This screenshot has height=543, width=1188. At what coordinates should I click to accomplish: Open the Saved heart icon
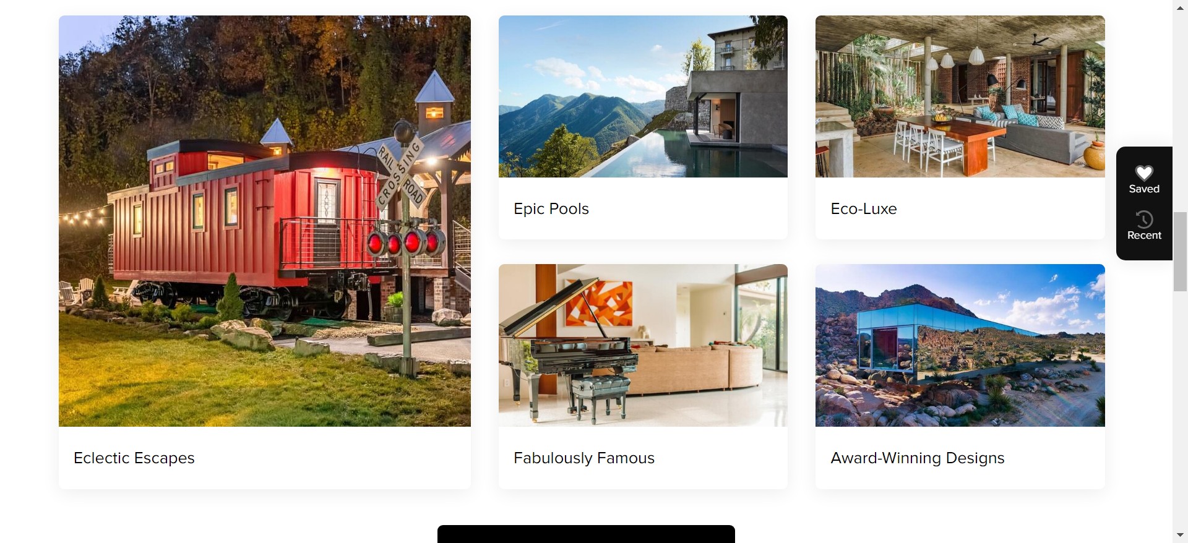(1144, 173)
